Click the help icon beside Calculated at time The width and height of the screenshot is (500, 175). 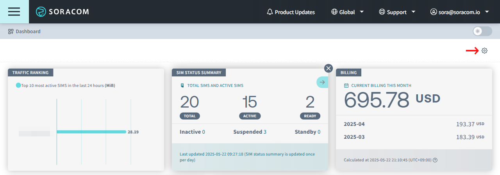click(x=435, y=160)
